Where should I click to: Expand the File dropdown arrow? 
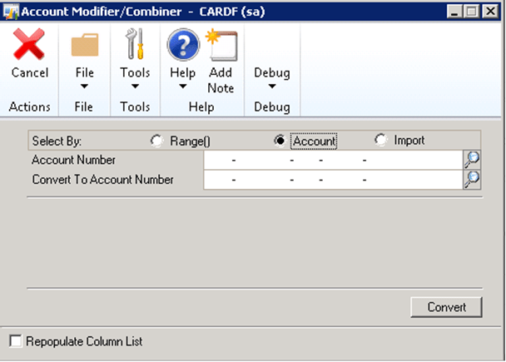(85, 87)
